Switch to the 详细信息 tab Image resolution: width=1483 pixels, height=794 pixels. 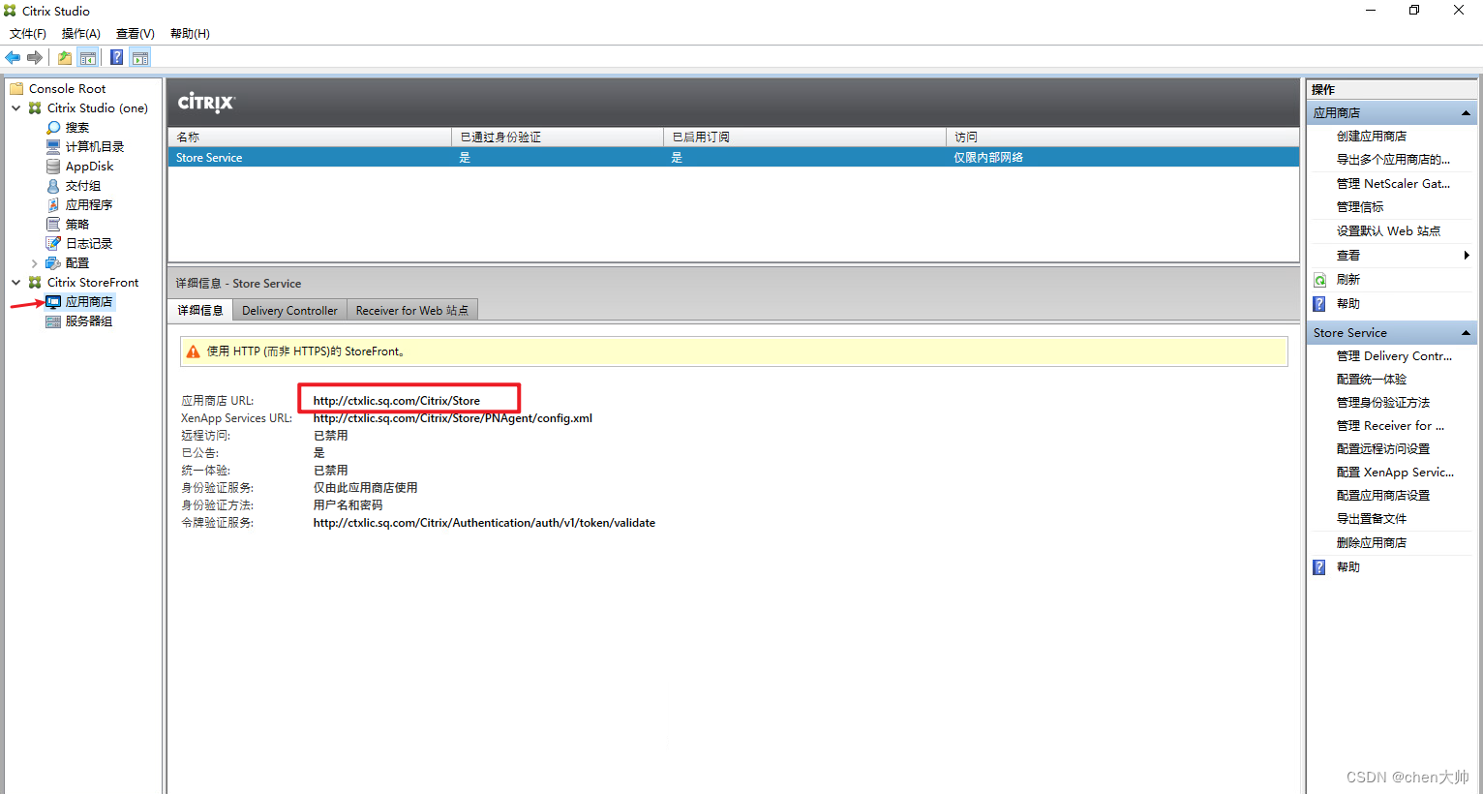click(200, 310)
